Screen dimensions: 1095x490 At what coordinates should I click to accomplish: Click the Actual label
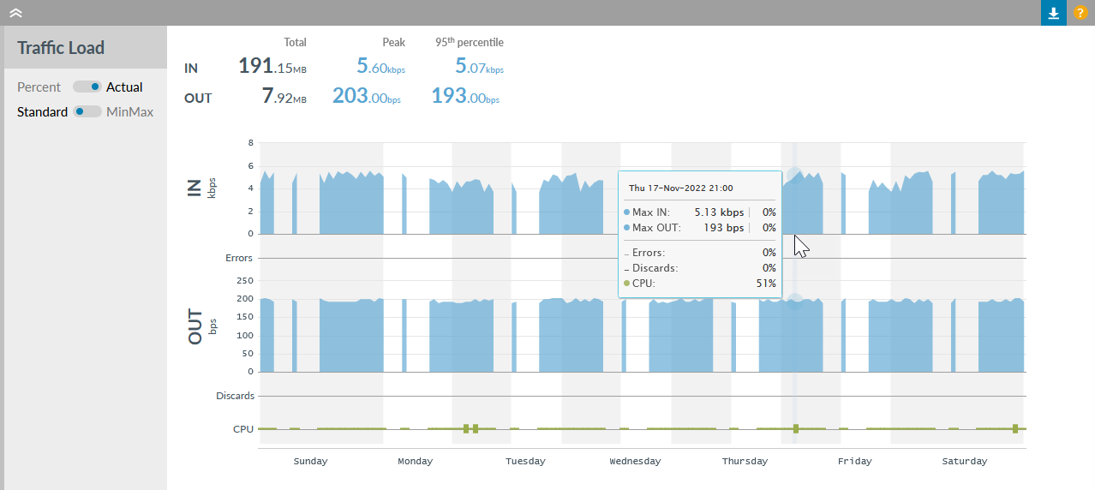click(124, 87)
